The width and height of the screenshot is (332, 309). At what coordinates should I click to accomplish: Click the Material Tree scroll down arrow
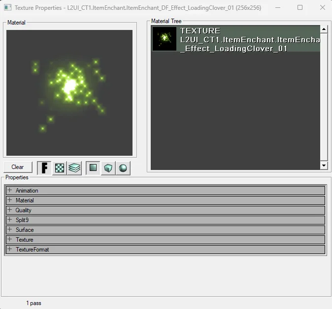(x=324, y=166)
